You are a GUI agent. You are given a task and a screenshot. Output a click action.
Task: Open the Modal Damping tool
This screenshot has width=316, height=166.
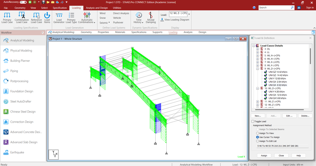click(x=150, y=18)
